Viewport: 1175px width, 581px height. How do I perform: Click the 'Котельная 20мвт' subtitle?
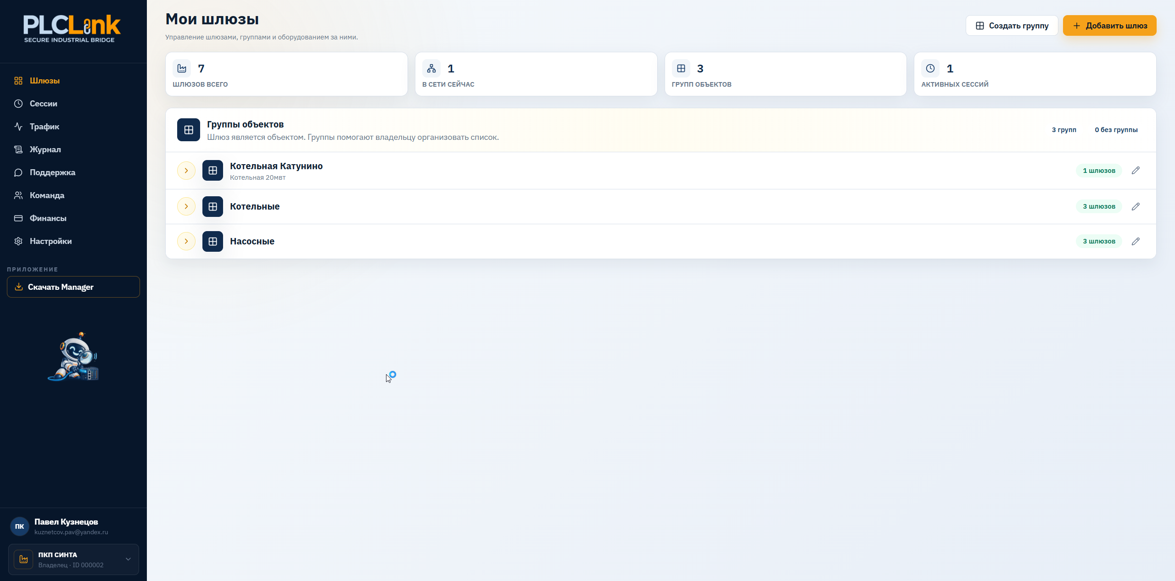(x=257, y=178)
